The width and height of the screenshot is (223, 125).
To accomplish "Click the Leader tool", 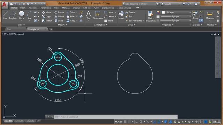I will [x=109, y=16].
